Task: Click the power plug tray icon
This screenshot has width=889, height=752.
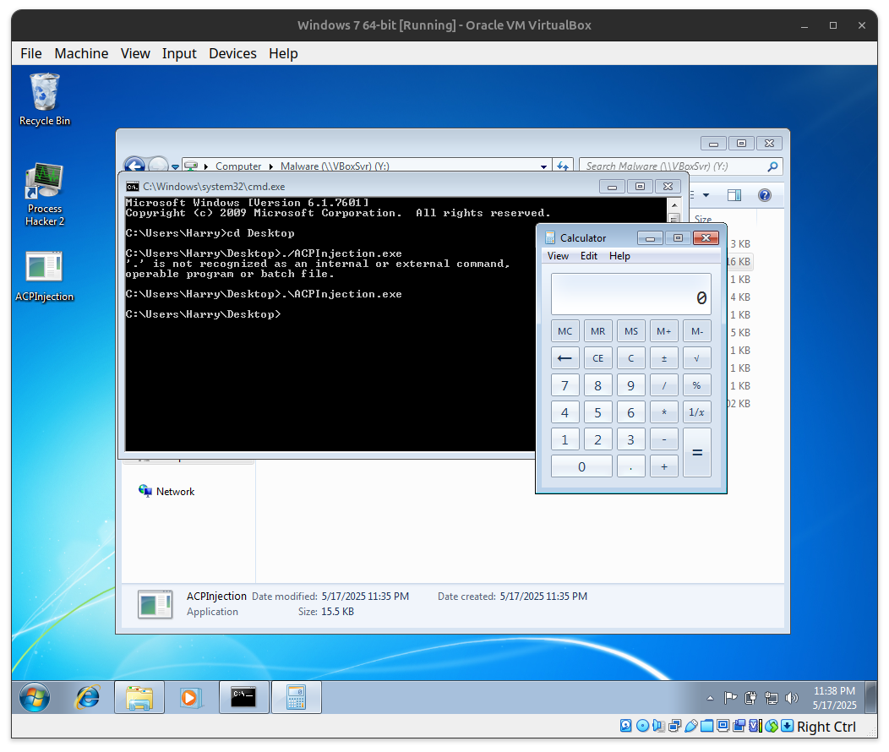Action: point(750,698)
